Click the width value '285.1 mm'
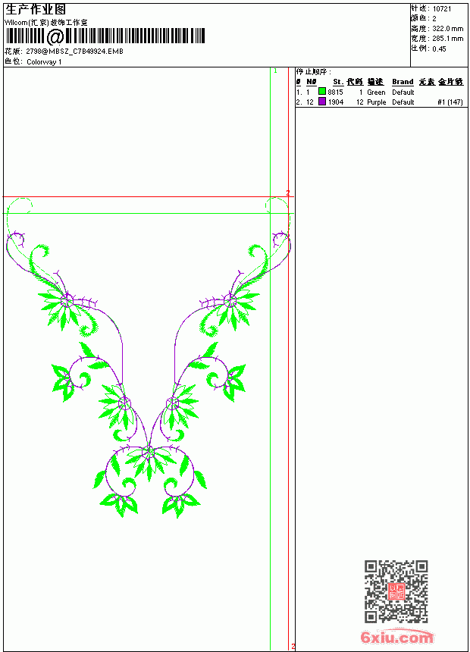This screenshot has width=470, height=652. (447, 39)
